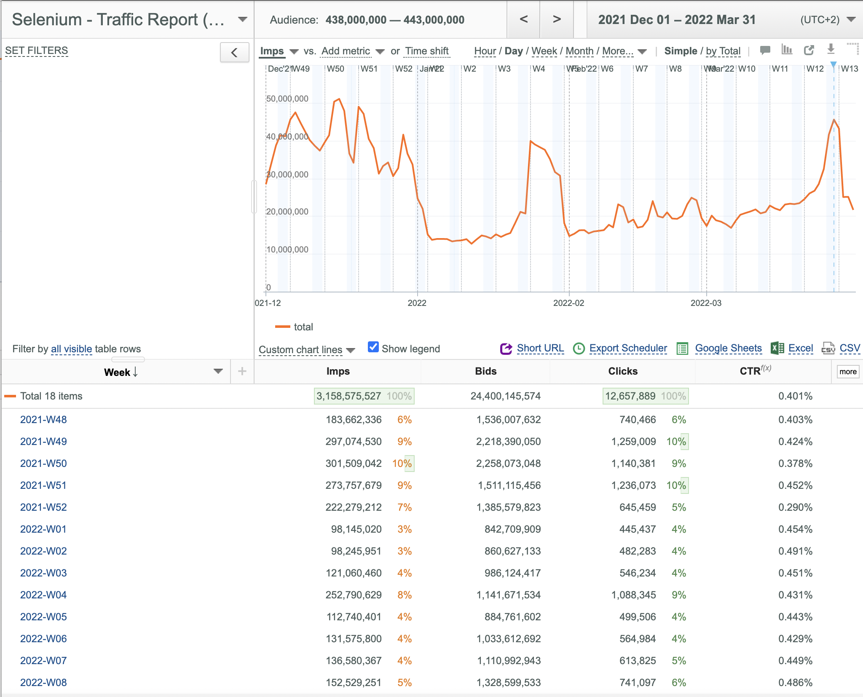
Task: Select Week time granularity
Action: [x=544, y=51]
